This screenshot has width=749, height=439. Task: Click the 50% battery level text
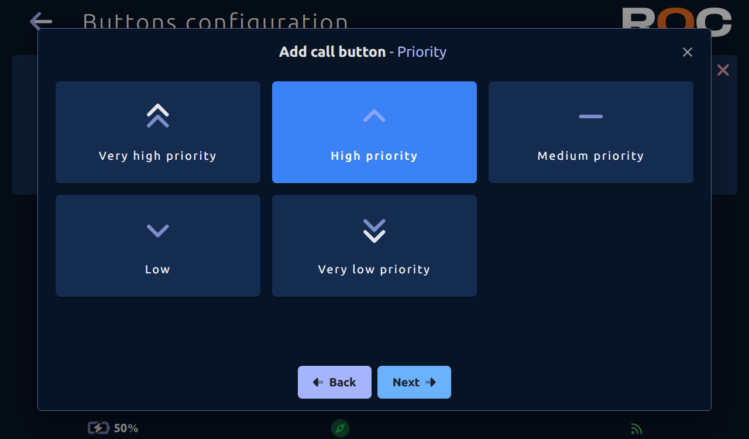point(126,428)
